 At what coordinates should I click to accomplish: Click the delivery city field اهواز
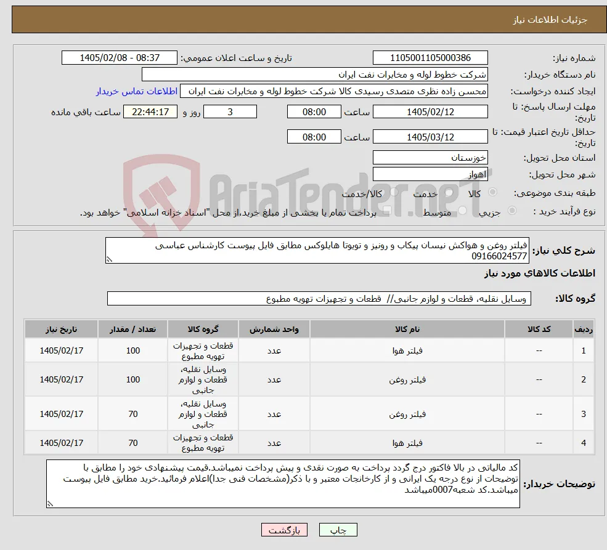coord(430,174)
